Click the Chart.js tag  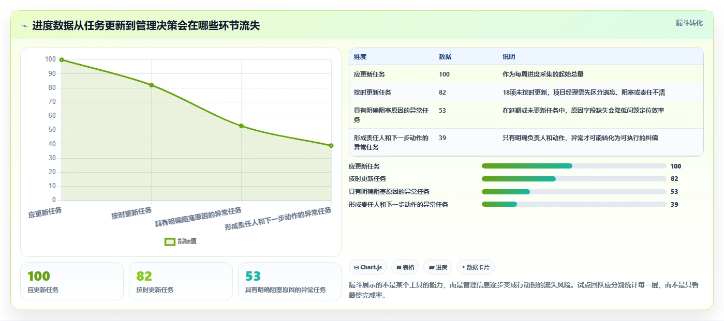pos(368,267)
